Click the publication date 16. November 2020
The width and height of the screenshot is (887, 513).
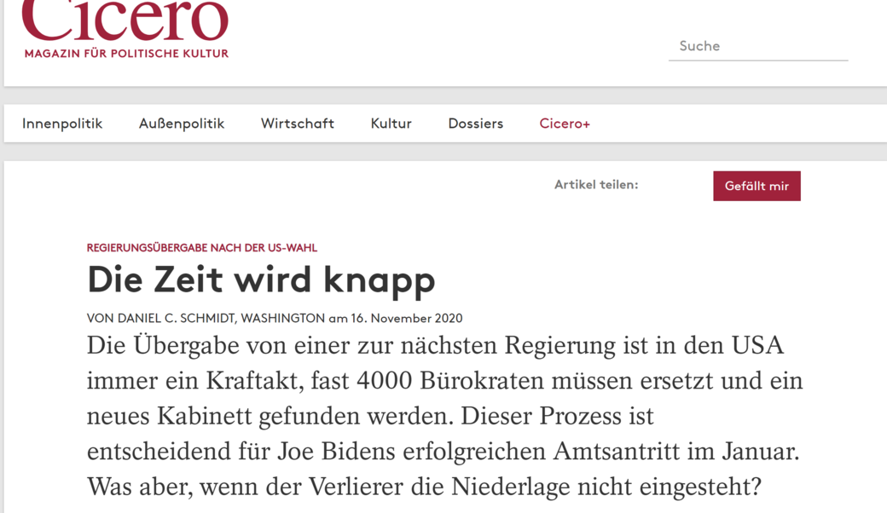point(406,319)
